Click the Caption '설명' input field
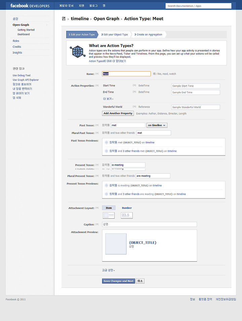Screen dimensions: 242x321 149,224
